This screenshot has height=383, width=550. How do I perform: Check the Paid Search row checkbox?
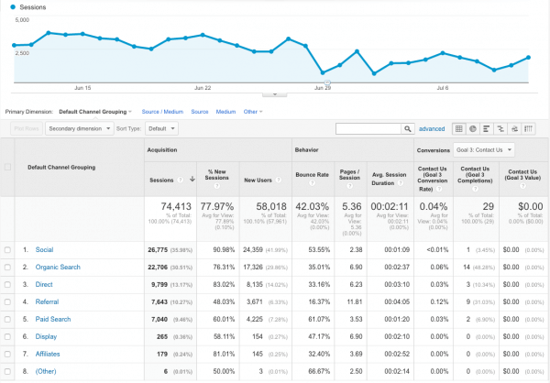coord(7,319)
